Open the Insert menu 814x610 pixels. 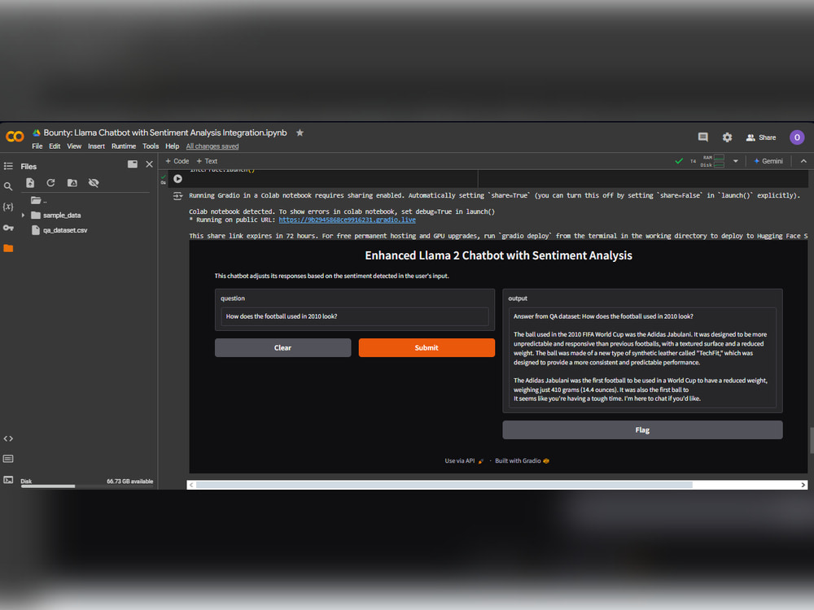click(x=96, y=146)
